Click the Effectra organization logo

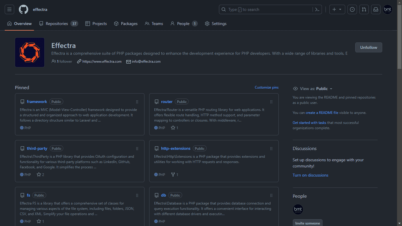[30, 52]
